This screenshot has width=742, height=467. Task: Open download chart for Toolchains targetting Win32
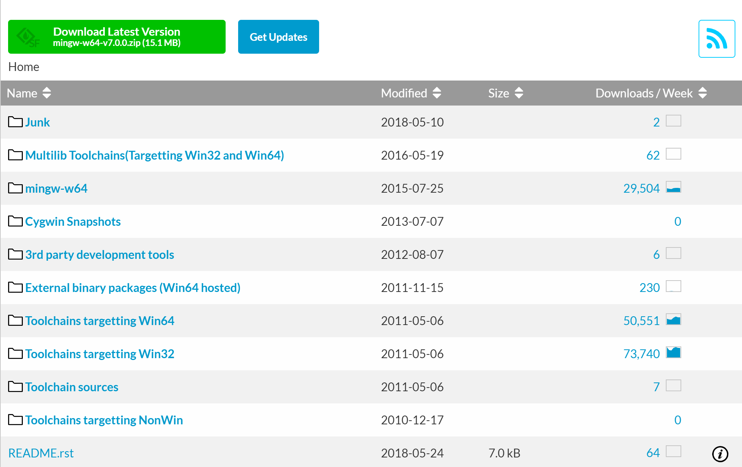(x=674, y=352)
